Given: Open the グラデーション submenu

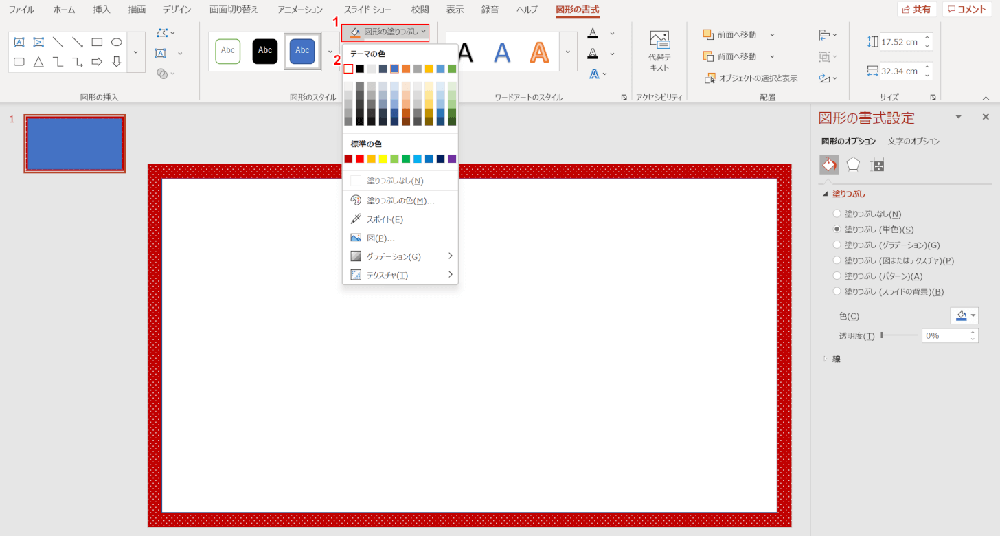Looking at the screenshot, I should (400, 256).
